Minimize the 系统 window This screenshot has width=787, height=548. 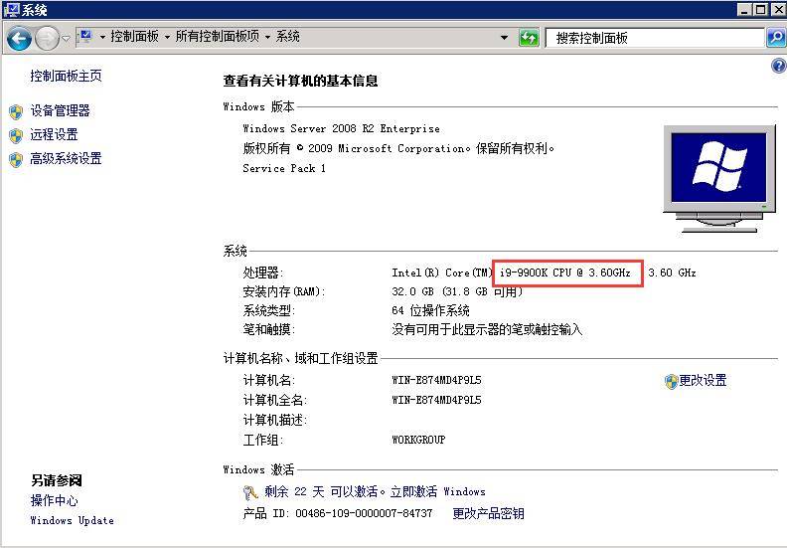coord(745,9)
